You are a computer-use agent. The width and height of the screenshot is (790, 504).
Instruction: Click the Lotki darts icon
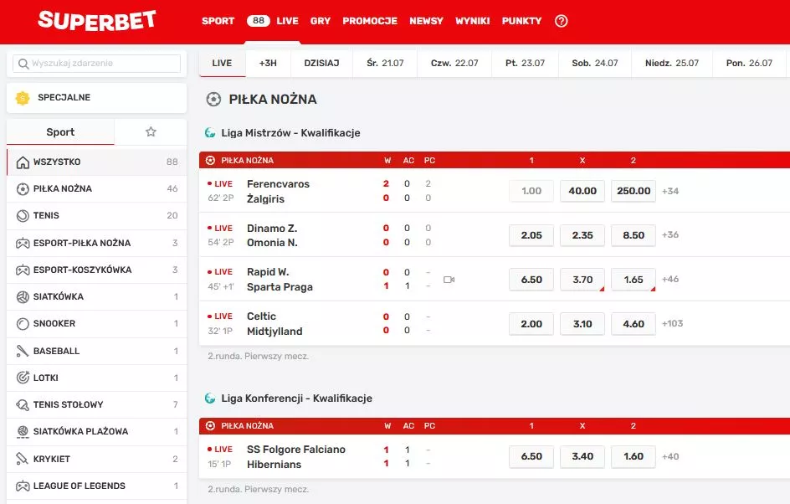click(23, 378)
